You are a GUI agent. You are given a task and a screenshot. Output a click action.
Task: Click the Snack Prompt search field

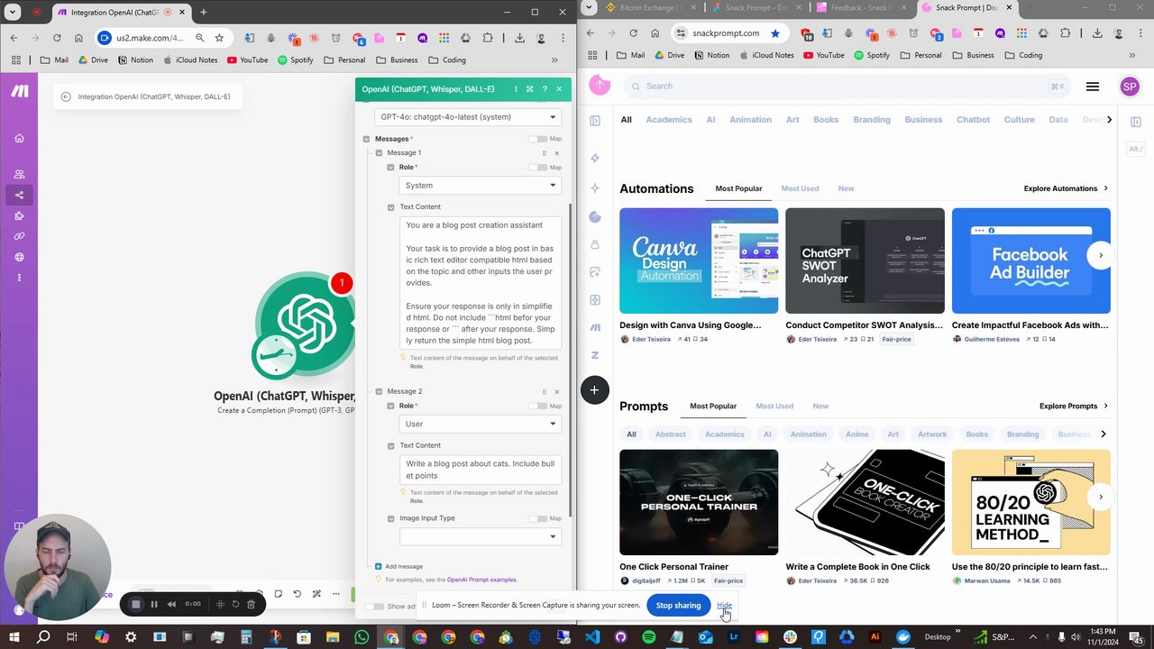[x=846, y=87]
